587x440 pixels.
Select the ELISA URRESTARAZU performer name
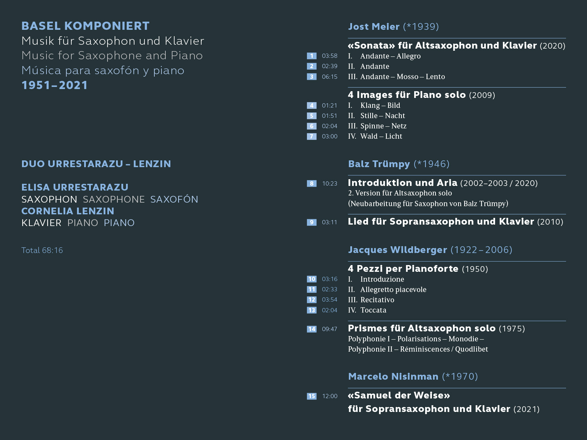pyautogui.click(x=75, y=187)
